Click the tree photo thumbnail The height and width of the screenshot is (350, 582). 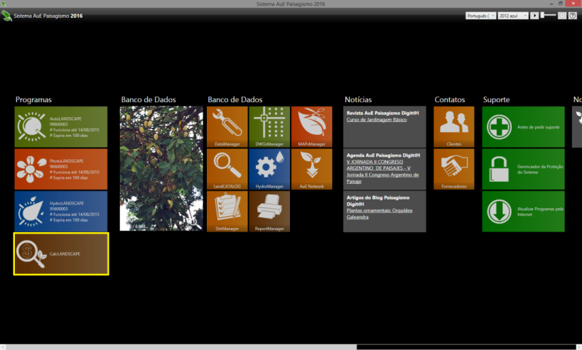click(x=161, y=169)
